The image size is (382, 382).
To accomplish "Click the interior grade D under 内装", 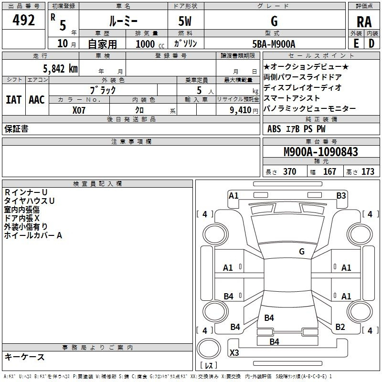I will (x=371, y=43).
